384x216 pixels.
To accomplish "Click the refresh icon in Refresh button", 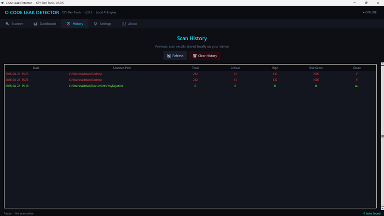I will click(x=169, y=56).
